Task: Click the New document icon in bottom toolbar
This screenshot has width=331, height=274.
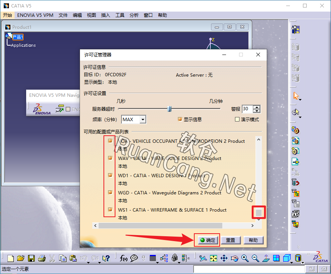Action: tap(10, 258)
